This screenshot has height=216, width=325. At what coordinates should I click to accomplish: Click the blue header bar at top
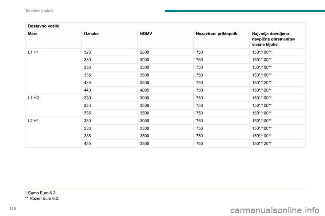coord(245,11)
